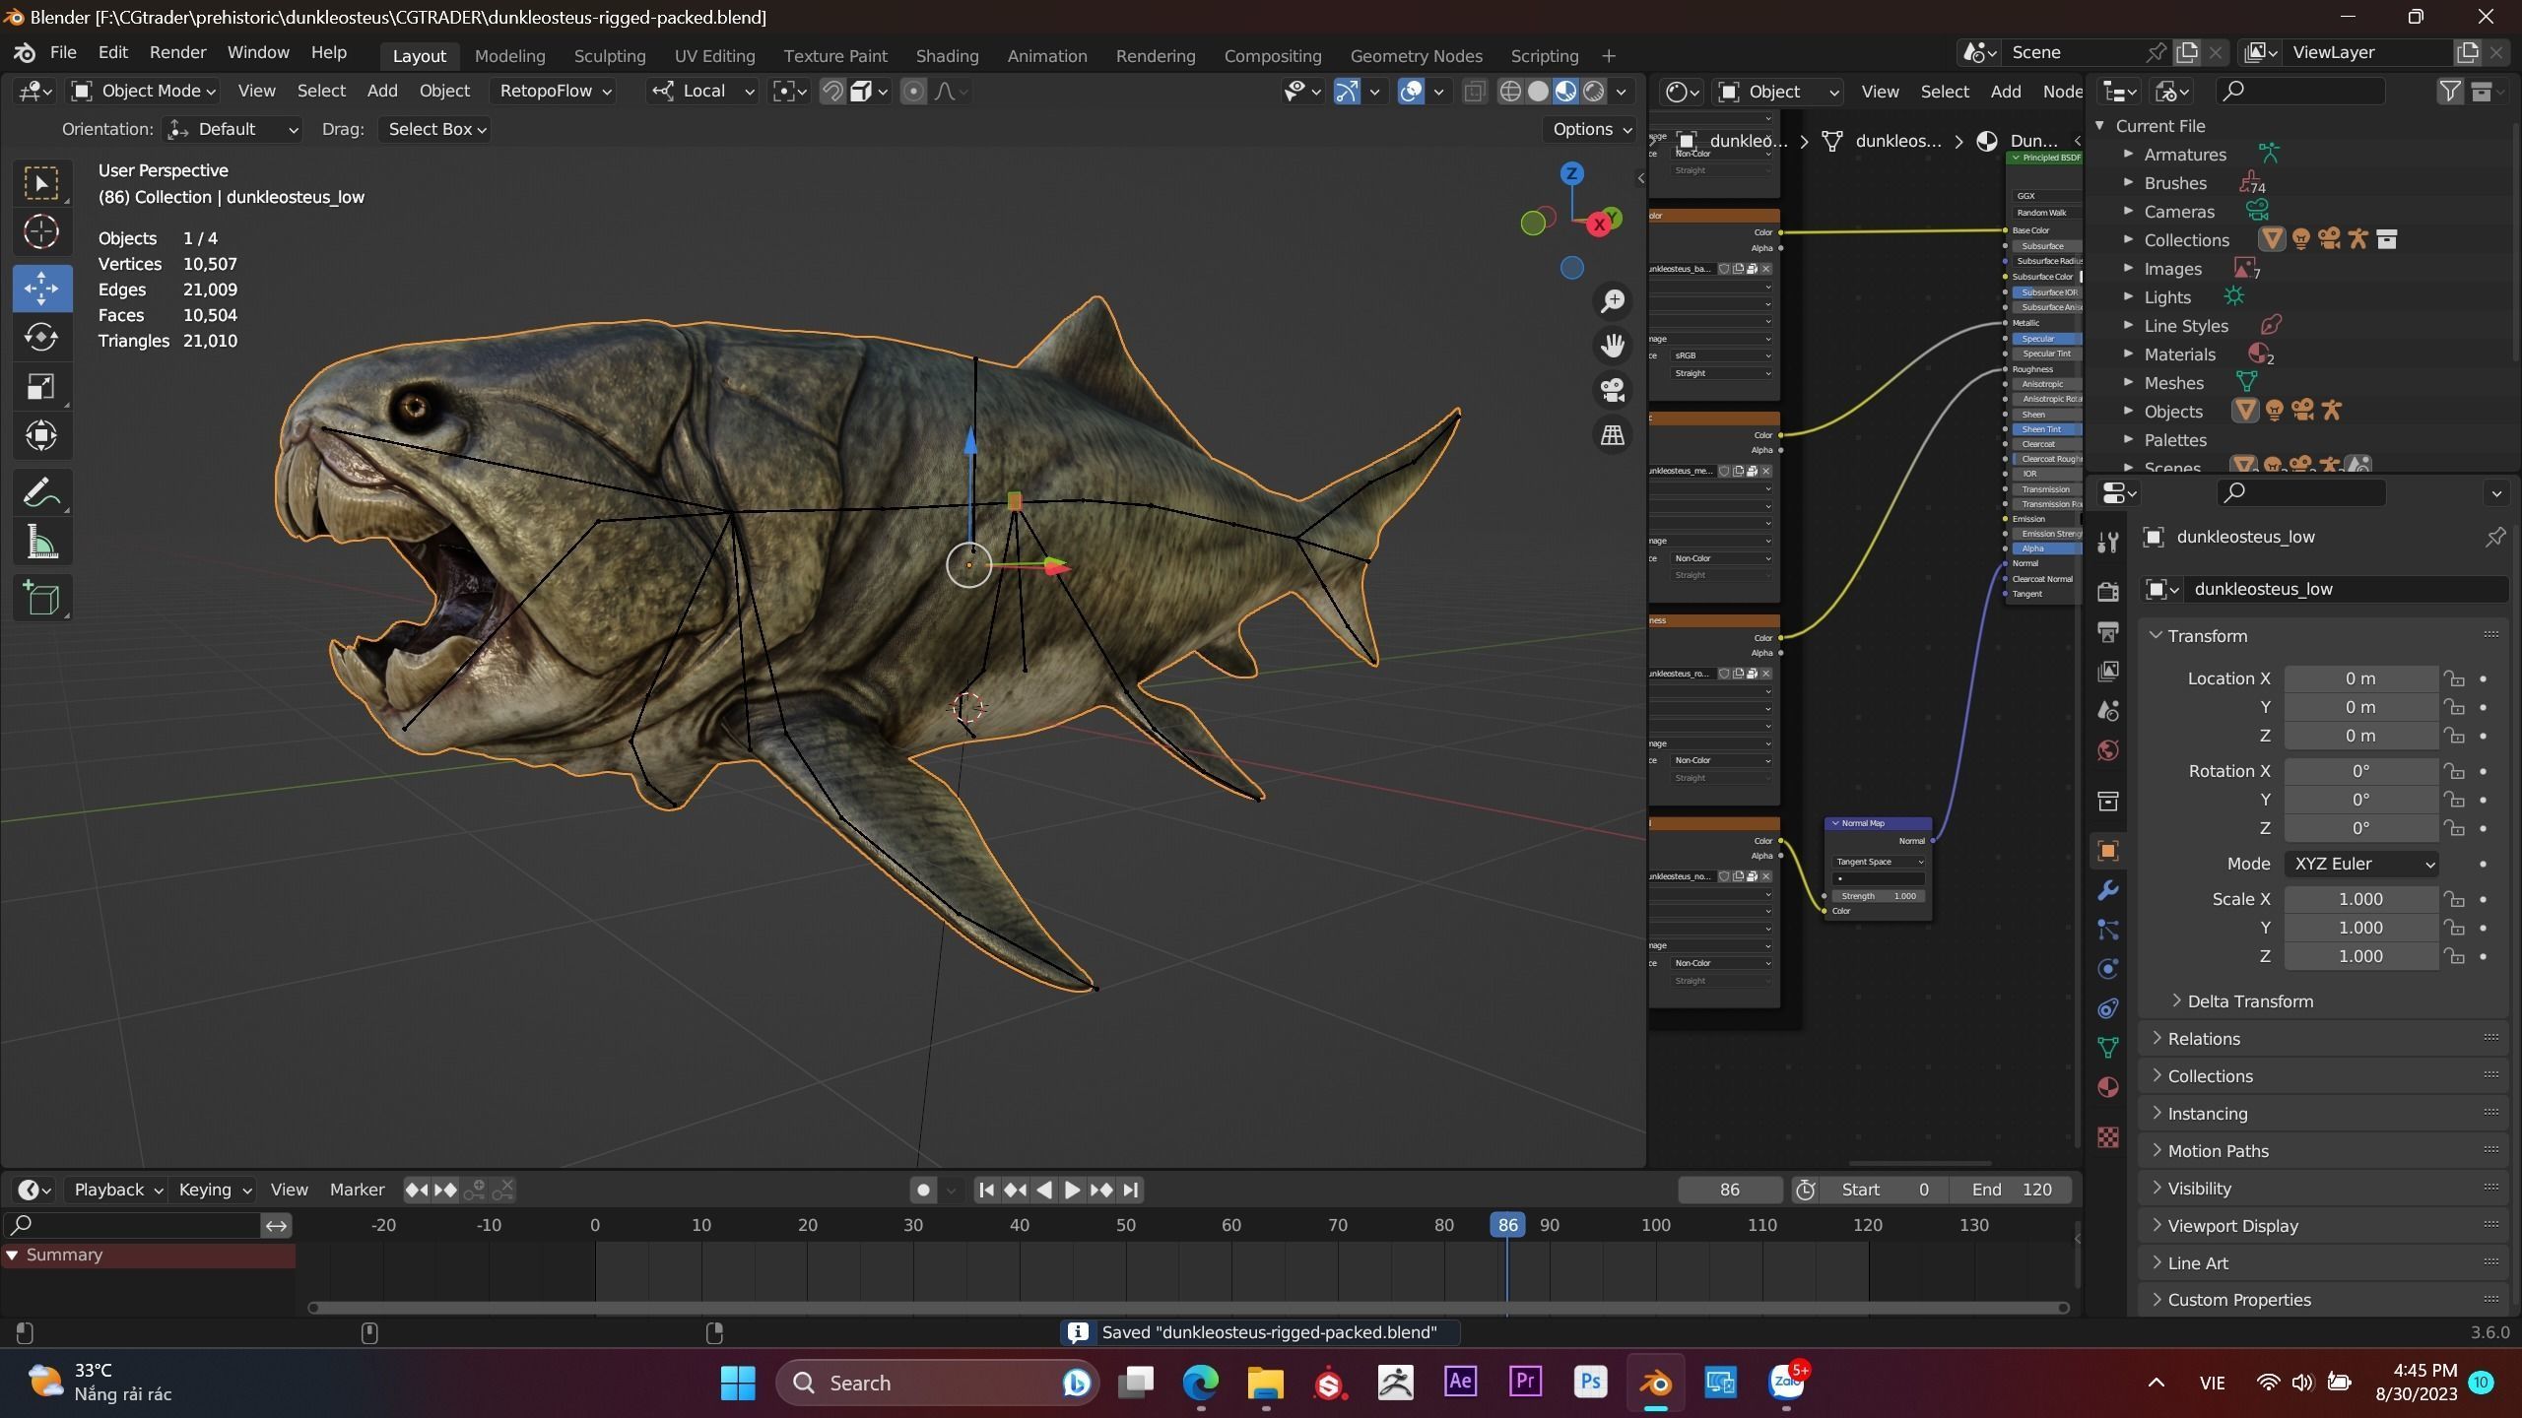
Task: Open the Drag Select Box dropdown
Action: pyautogui.click(x=436, y=129)
